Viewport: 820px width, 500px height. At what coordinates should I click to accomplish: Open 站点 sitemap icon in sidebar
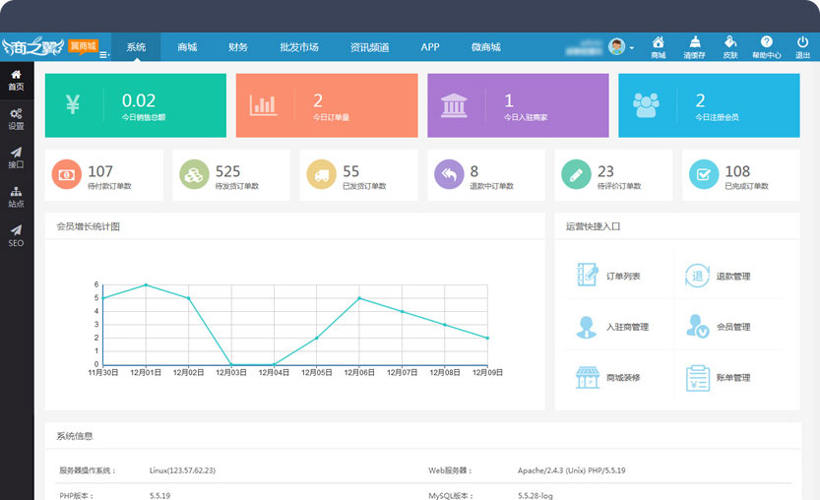(16, 197)
